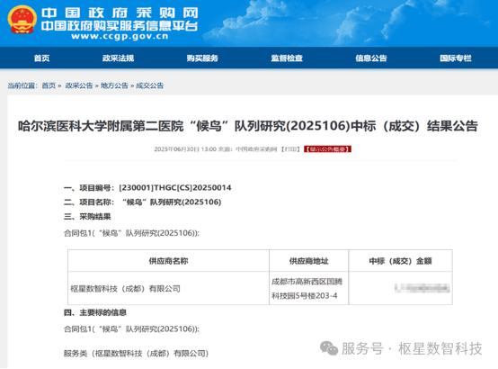This screenshot has width=498, height=369.
Task: Open the 首页 navigation item
Action: 42,58
